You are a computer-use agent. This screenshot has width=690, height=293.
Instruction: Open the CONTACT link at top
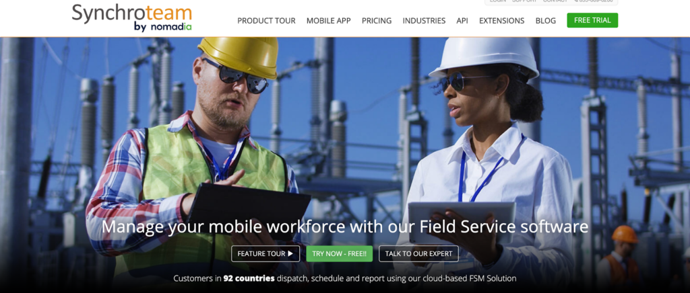click(x=555, y=1)
